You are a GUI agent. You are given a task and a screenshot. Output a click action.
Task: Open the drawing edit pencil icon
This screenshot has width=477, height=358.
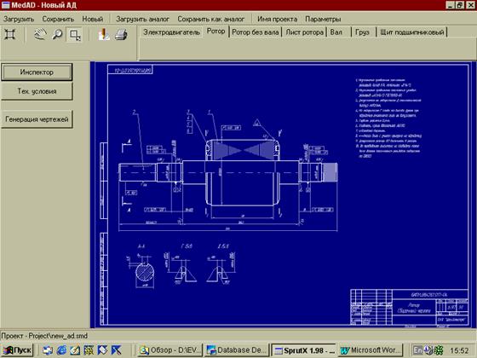point(104,34)
